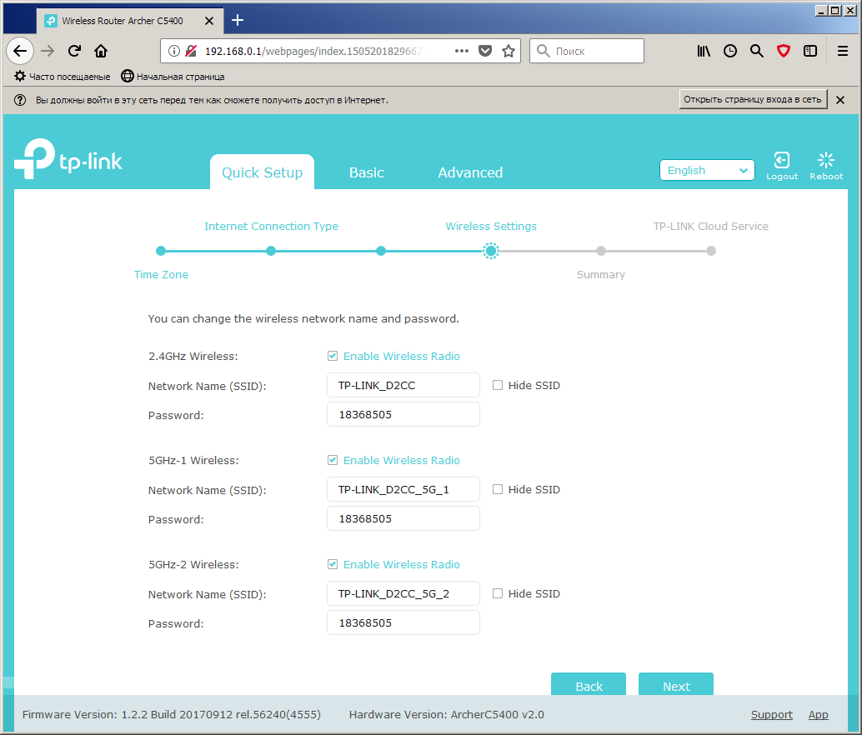Click the Поиск browser search box

click(587, 51)
